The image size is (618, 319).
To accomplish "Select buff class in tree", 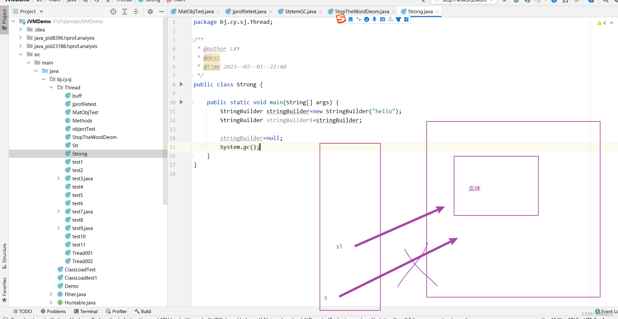I will 77,96.
